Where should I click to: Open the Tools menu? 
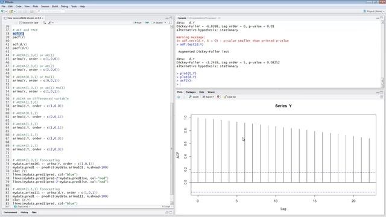(74, 7)
